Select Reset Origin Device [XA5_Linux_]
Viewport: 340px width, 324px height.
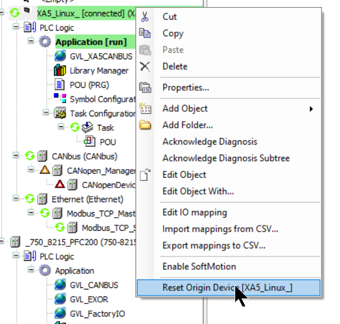229,287
